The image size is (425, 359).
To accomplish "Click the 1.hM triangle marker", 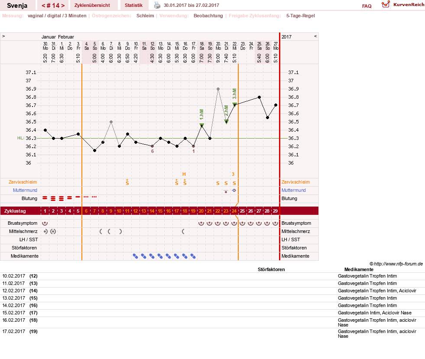I will click(x=201, y=125).
